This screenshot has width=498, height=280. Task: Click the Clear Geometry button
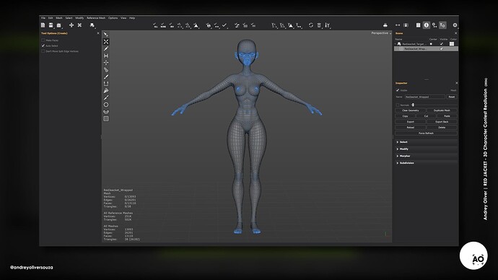coord(411,110)
